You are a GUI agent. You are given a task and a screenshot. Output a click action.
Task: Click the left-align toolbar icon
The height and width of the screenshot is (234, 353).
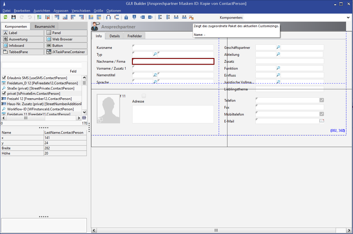point(73,17)
